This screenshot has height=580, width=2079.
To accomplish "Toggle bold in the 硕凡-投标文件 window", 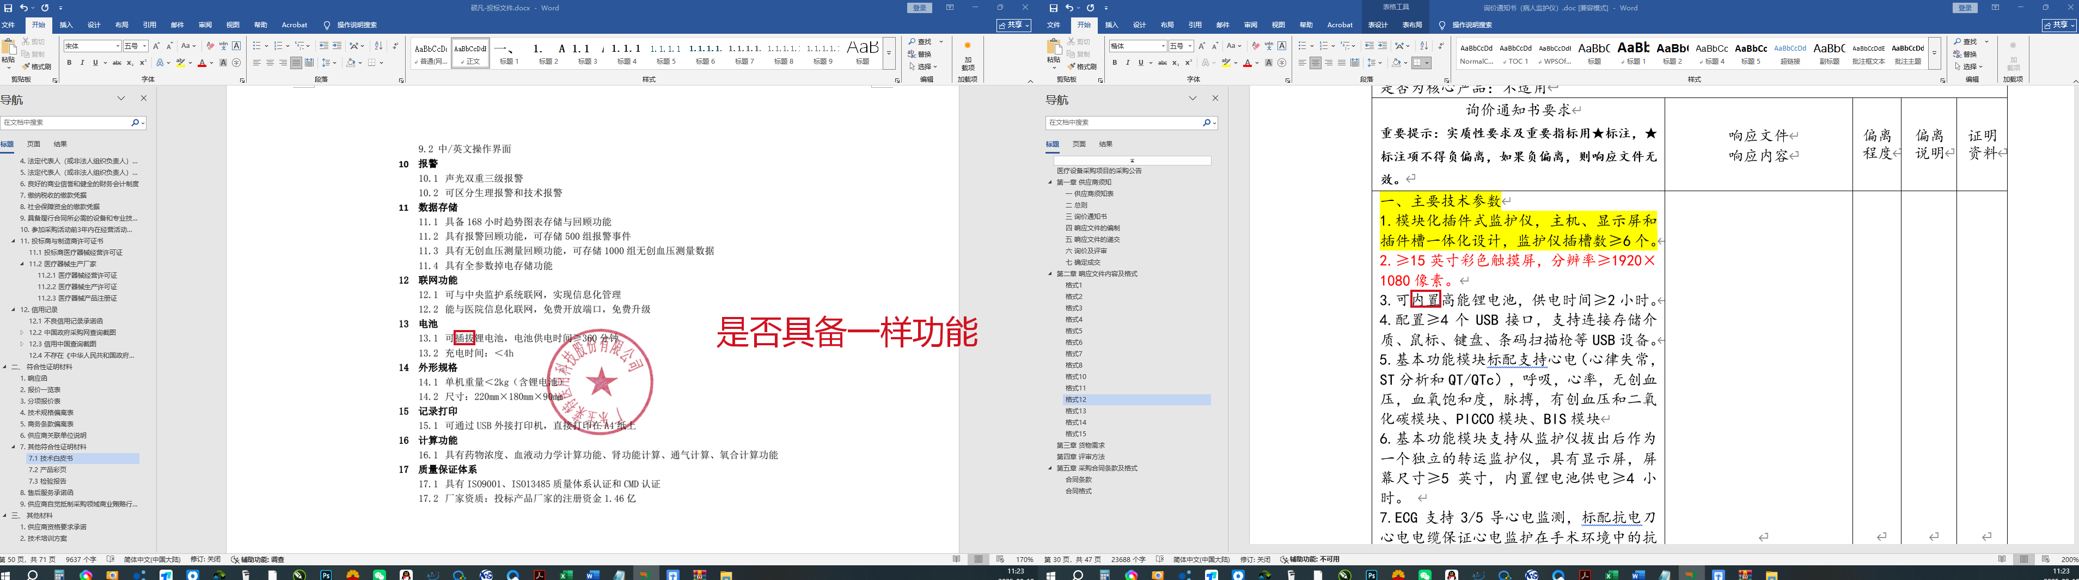I will (69, 63).
